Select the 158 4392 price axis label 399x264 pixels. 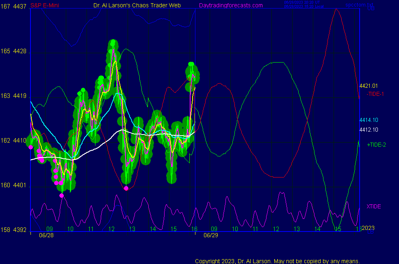coord(13,229)
